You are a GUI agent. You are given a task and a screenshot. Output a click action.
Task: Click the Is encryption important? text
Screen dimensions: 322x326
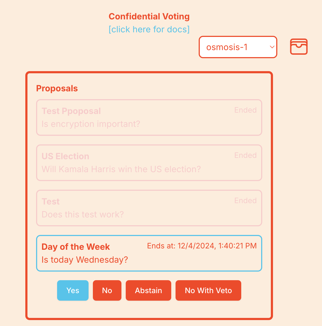pos(91,124)
